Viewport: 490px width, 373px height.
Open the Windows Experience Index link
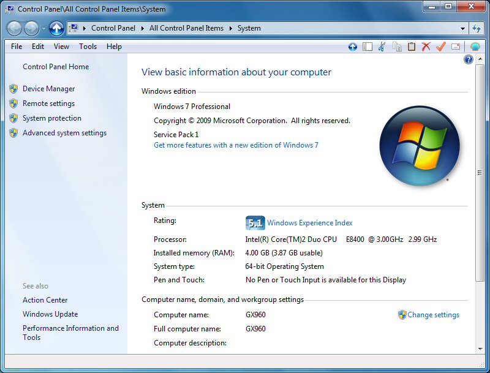[309, 223]
